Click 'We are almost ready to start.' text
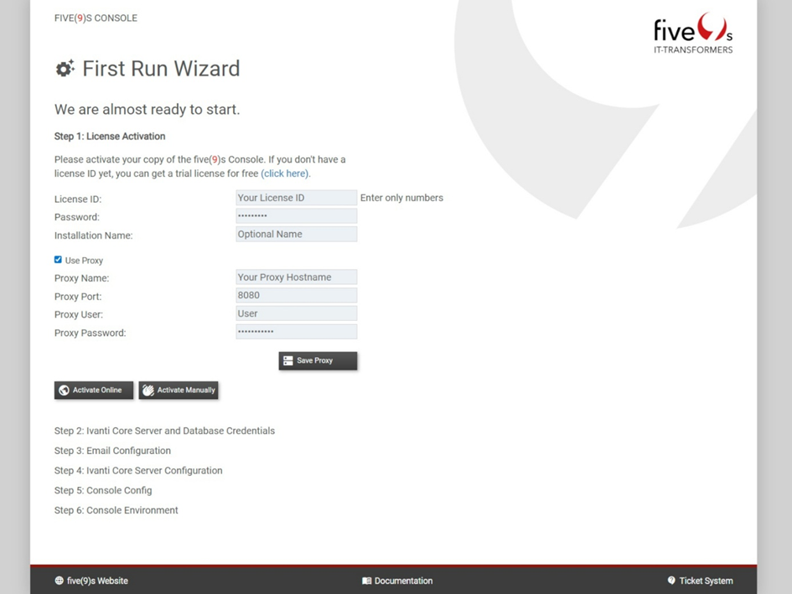 [x=147, y=110]
